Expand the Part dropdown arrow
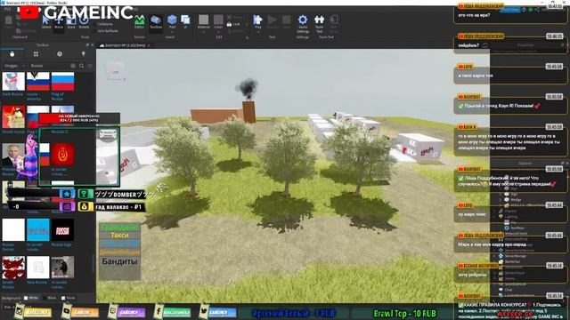The height and width of the screenshot is (320, 570). pos(172,32)
